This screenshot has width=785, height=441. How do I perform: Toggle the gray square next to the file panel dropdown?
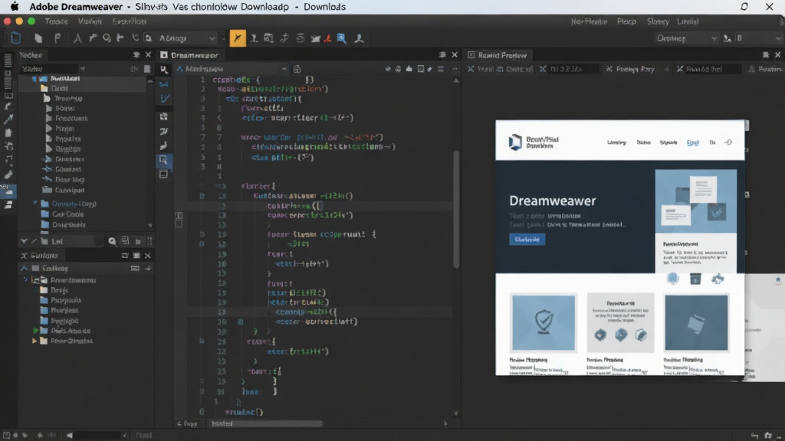pyautogui.click(x=147, y=69)
